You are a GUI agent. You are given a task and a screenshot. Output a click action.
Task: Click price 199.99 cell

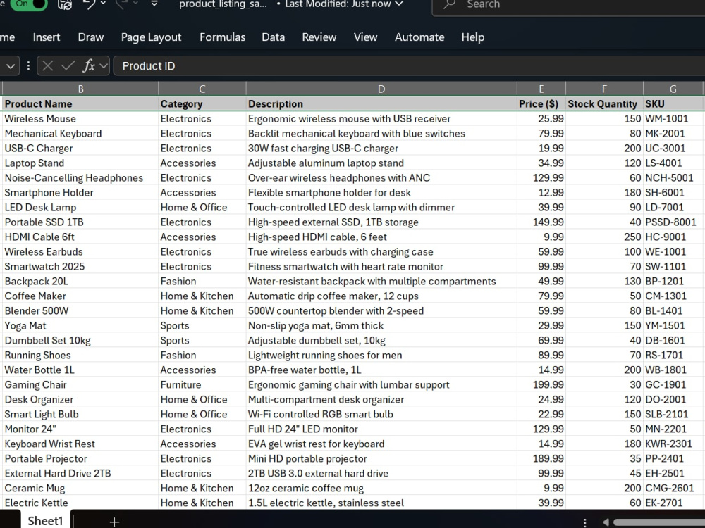click(x=541, y=385)
